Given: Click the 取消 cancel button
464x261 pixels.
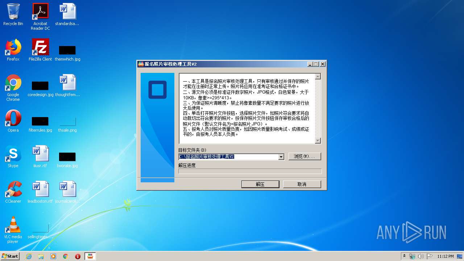Looking at the screenshot, I should point(302,184).
